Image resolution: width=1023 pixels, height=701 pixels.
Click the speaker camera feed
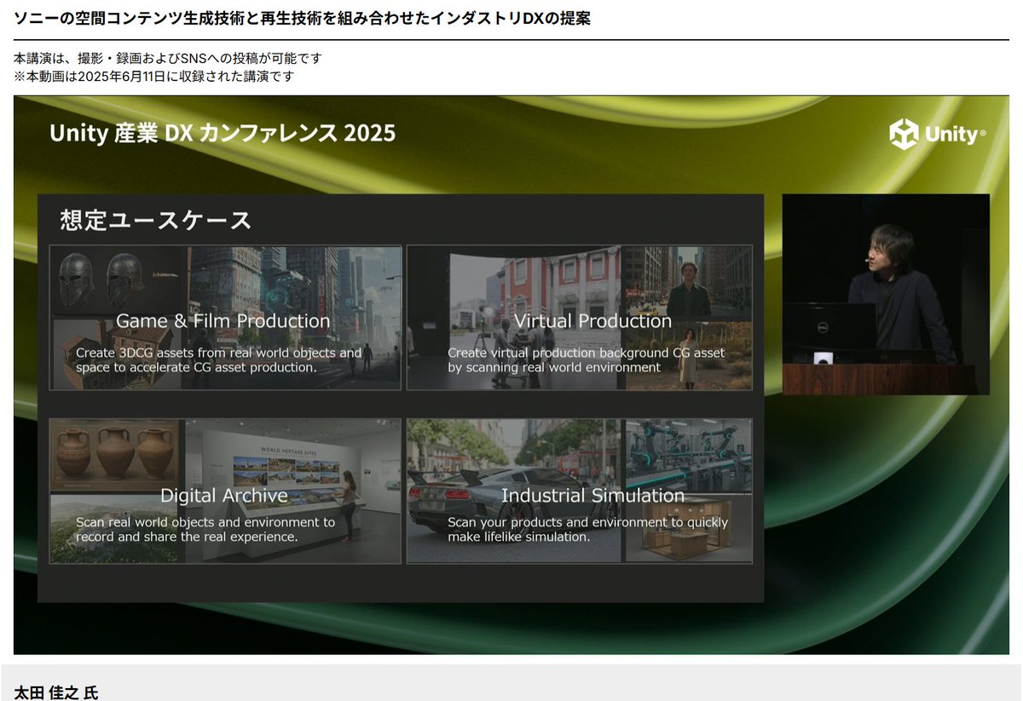click(886, 295)
